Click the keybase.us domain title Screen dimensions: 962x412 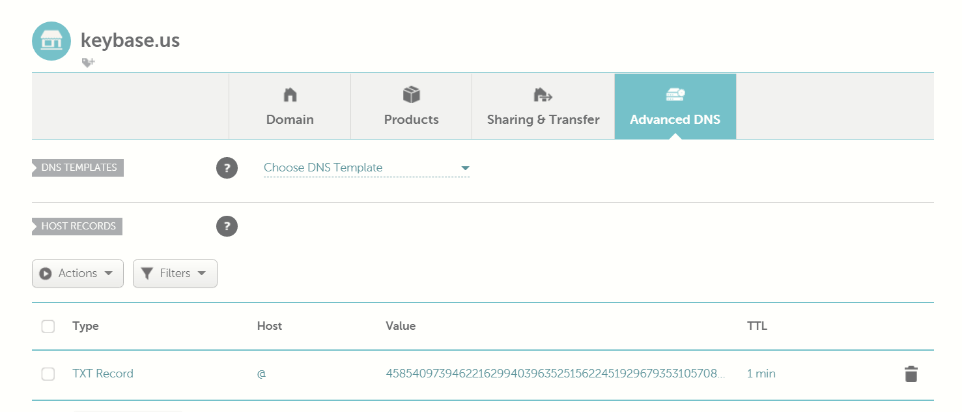pos(130,40)
